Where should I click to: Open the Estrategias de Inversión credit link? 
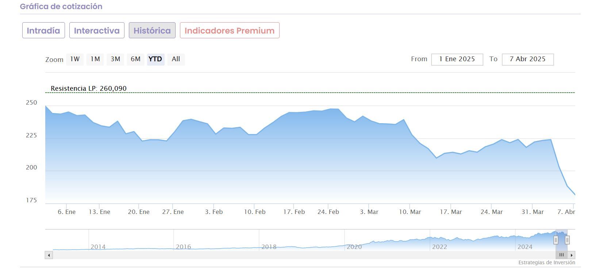[x=546, y=262]
